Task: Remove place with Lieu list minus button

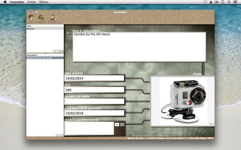Action: (x=57, y=51)
